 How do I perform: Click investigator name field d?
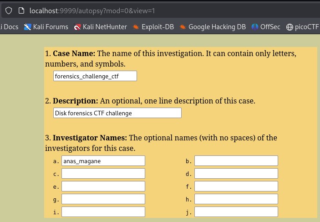pos(236,174)
